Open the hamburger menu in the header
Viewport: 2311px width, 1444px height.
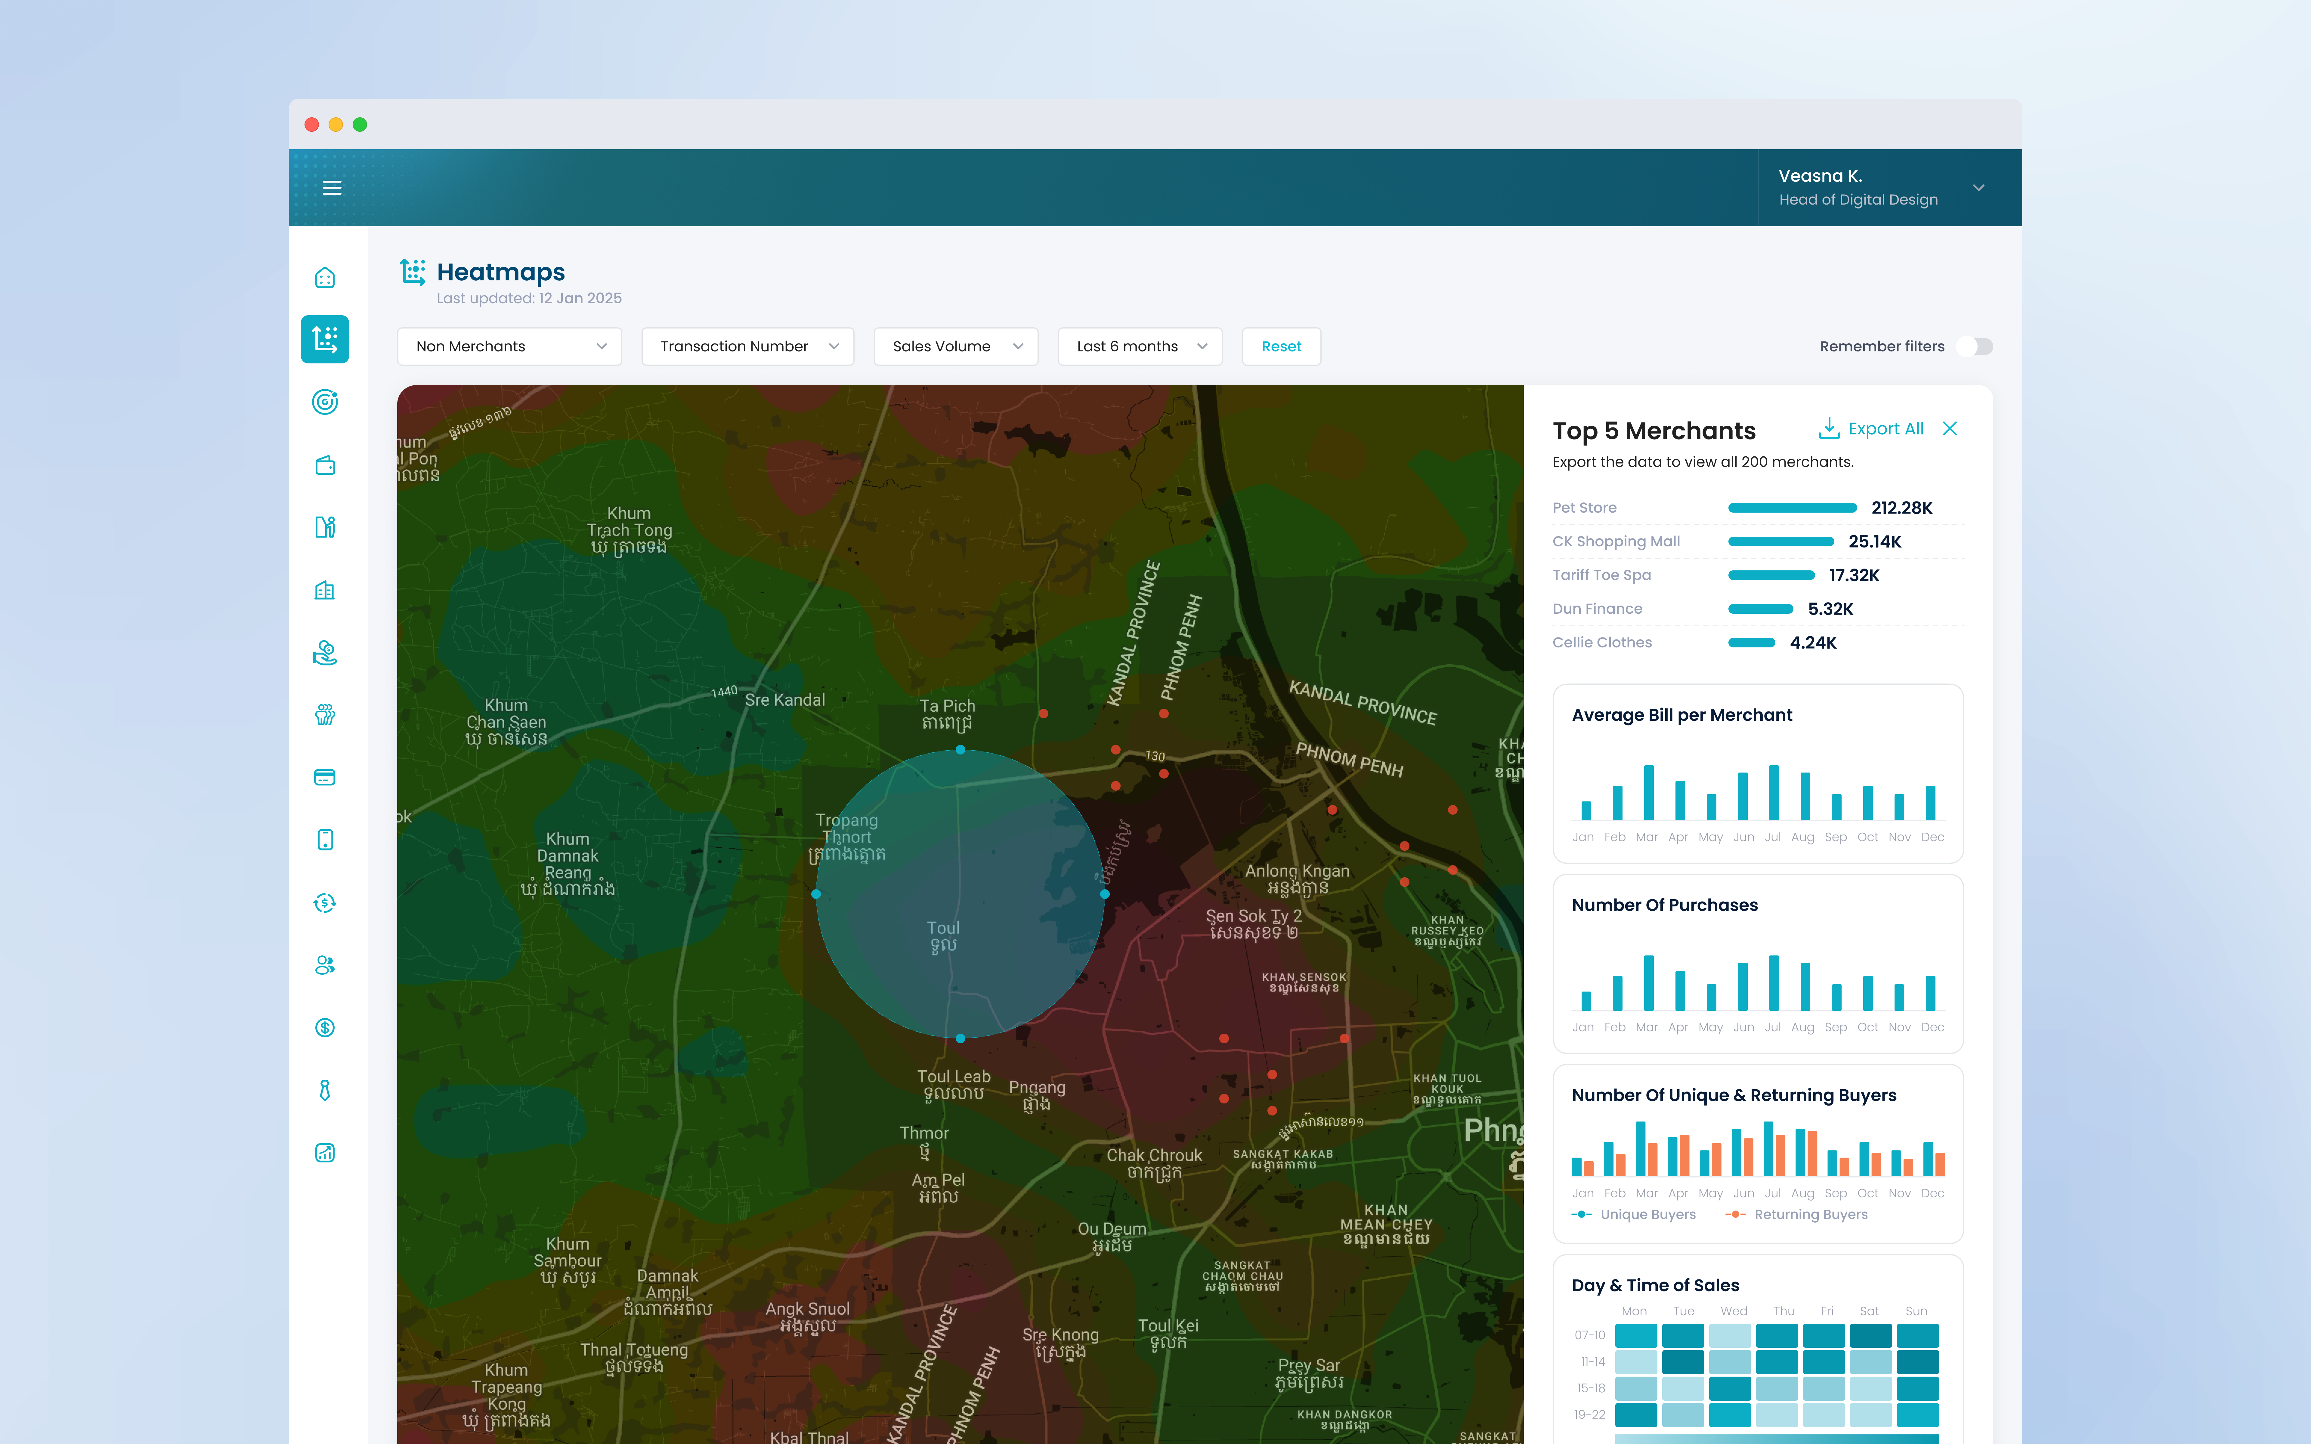332,187
